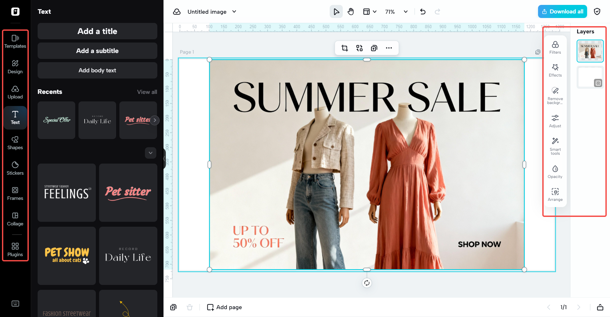Open the Untitled image name dropdown
Image resolution: width=610 pixels, height=317 pixels.
point(234,12)
